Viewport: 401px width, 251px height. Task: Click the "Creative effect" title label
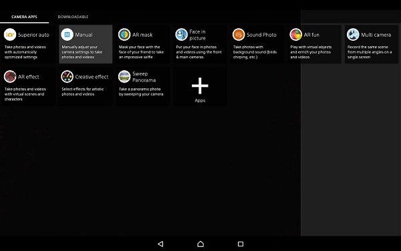tap(92, 77)
